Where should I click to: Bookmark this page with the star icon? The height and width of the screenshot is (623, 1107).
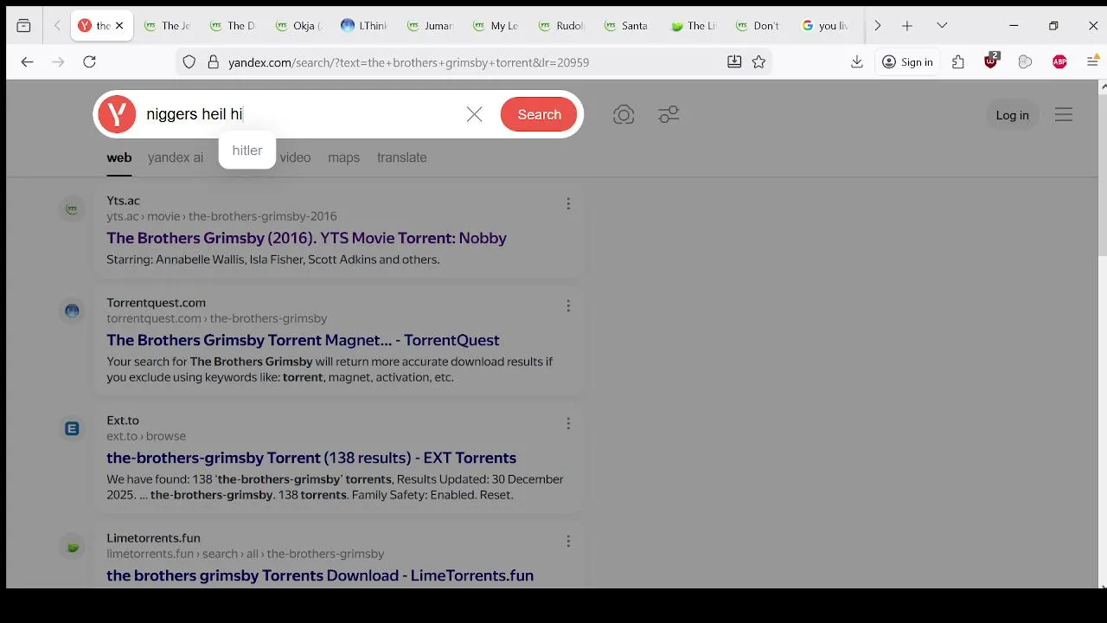(x=758, y=62)
